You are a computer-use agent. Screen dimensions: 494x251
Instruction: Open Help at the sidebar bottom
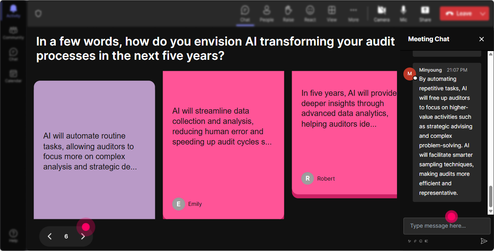point(13,235)
